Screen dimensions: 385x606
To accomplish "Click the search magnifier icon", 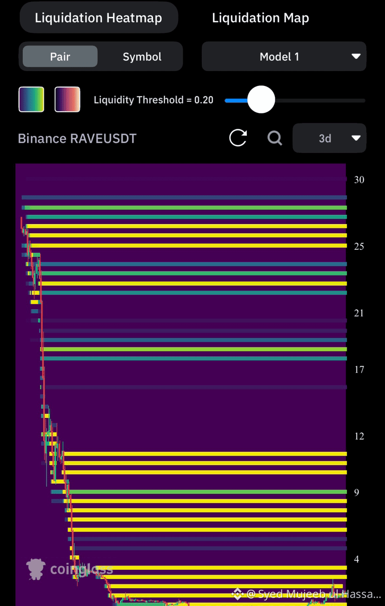I will pyautogui.click(x=275, y=138).
